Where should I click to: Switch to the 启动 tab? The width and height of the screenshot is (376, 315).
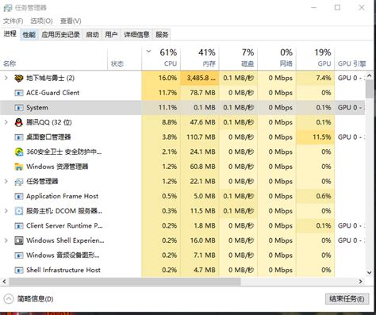tap(92, 35)
